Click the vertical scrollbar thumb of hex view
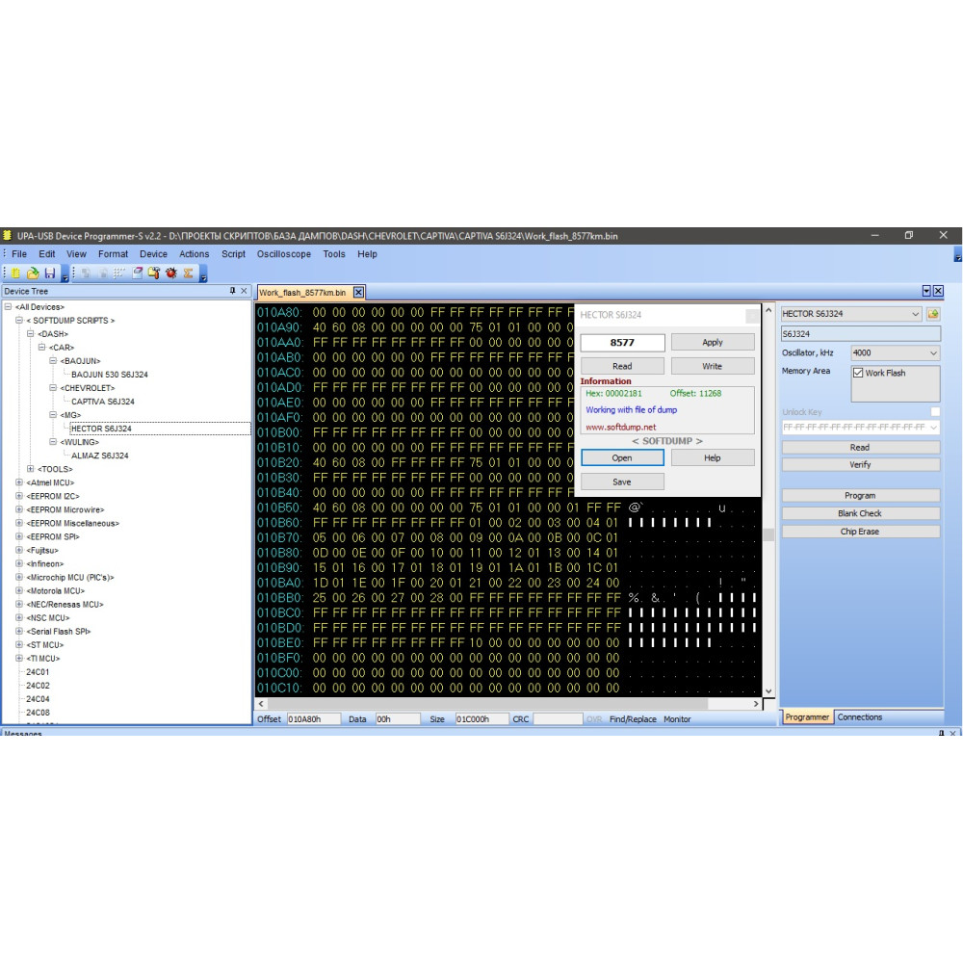963x963 pixels. [768, 534]
